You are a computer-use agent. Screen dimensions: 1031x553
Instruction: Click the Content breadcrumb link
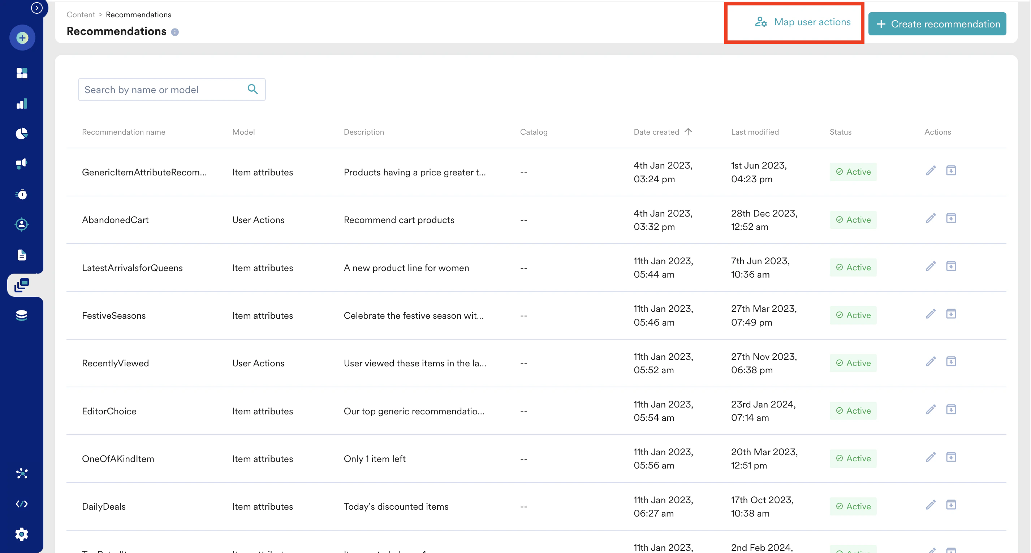(x=81, y=15)
